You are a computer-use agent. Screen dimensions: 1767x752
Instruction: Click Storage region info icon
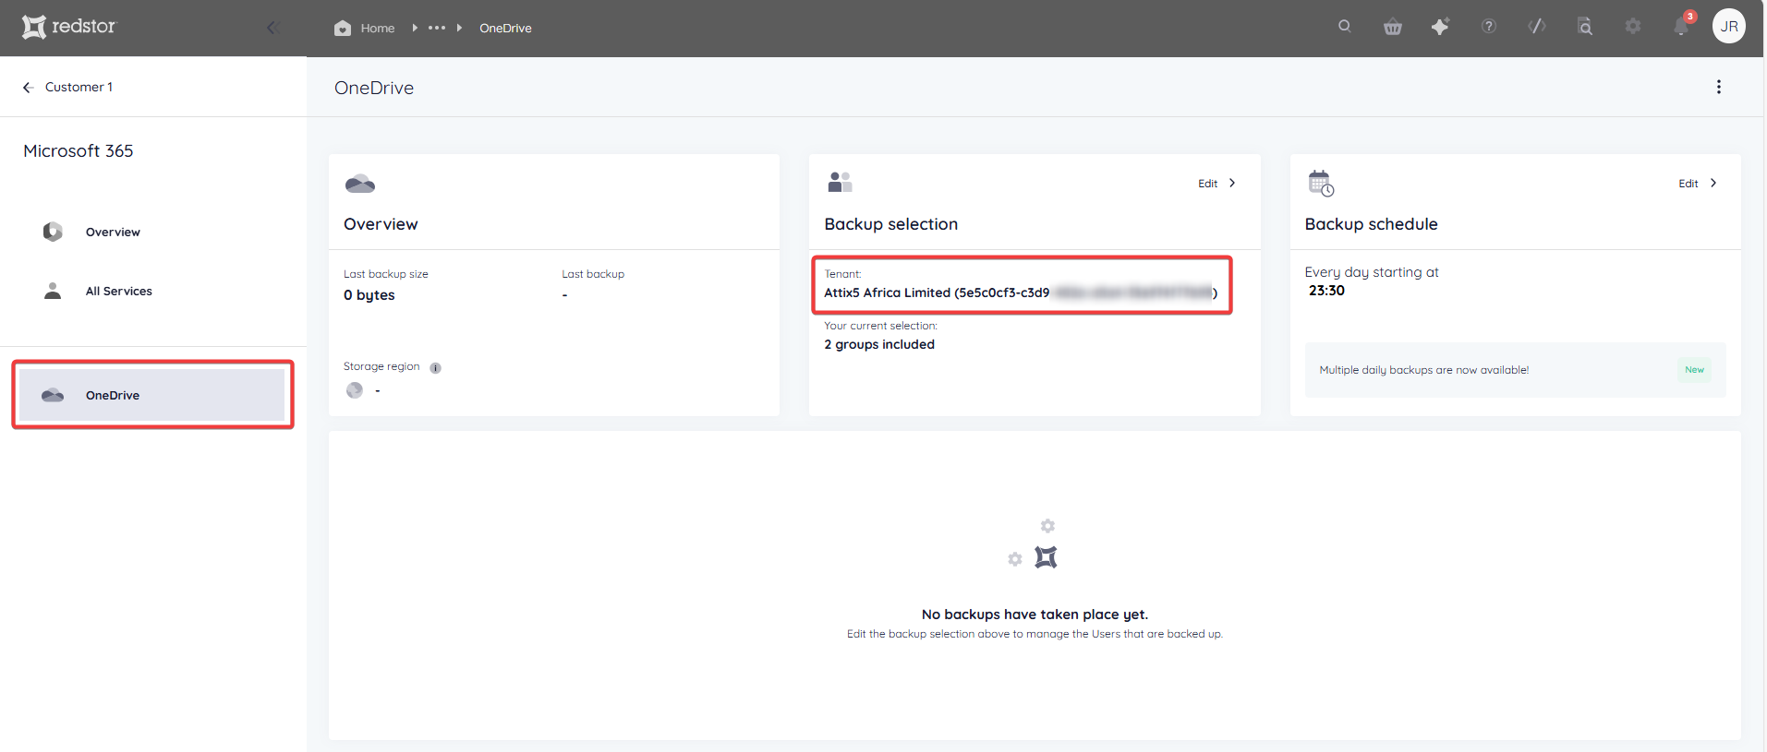435,368
